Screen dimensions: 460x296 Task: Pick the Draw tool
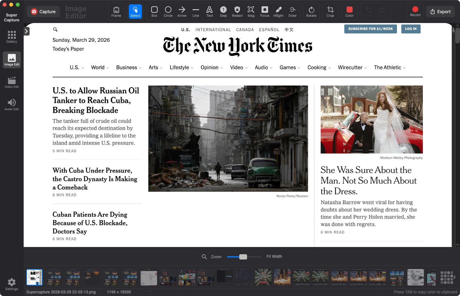tap(292, 12)
